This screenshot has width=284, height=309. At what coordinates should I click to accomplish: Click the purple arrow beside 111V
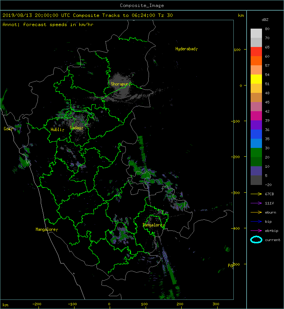point(256,203)
